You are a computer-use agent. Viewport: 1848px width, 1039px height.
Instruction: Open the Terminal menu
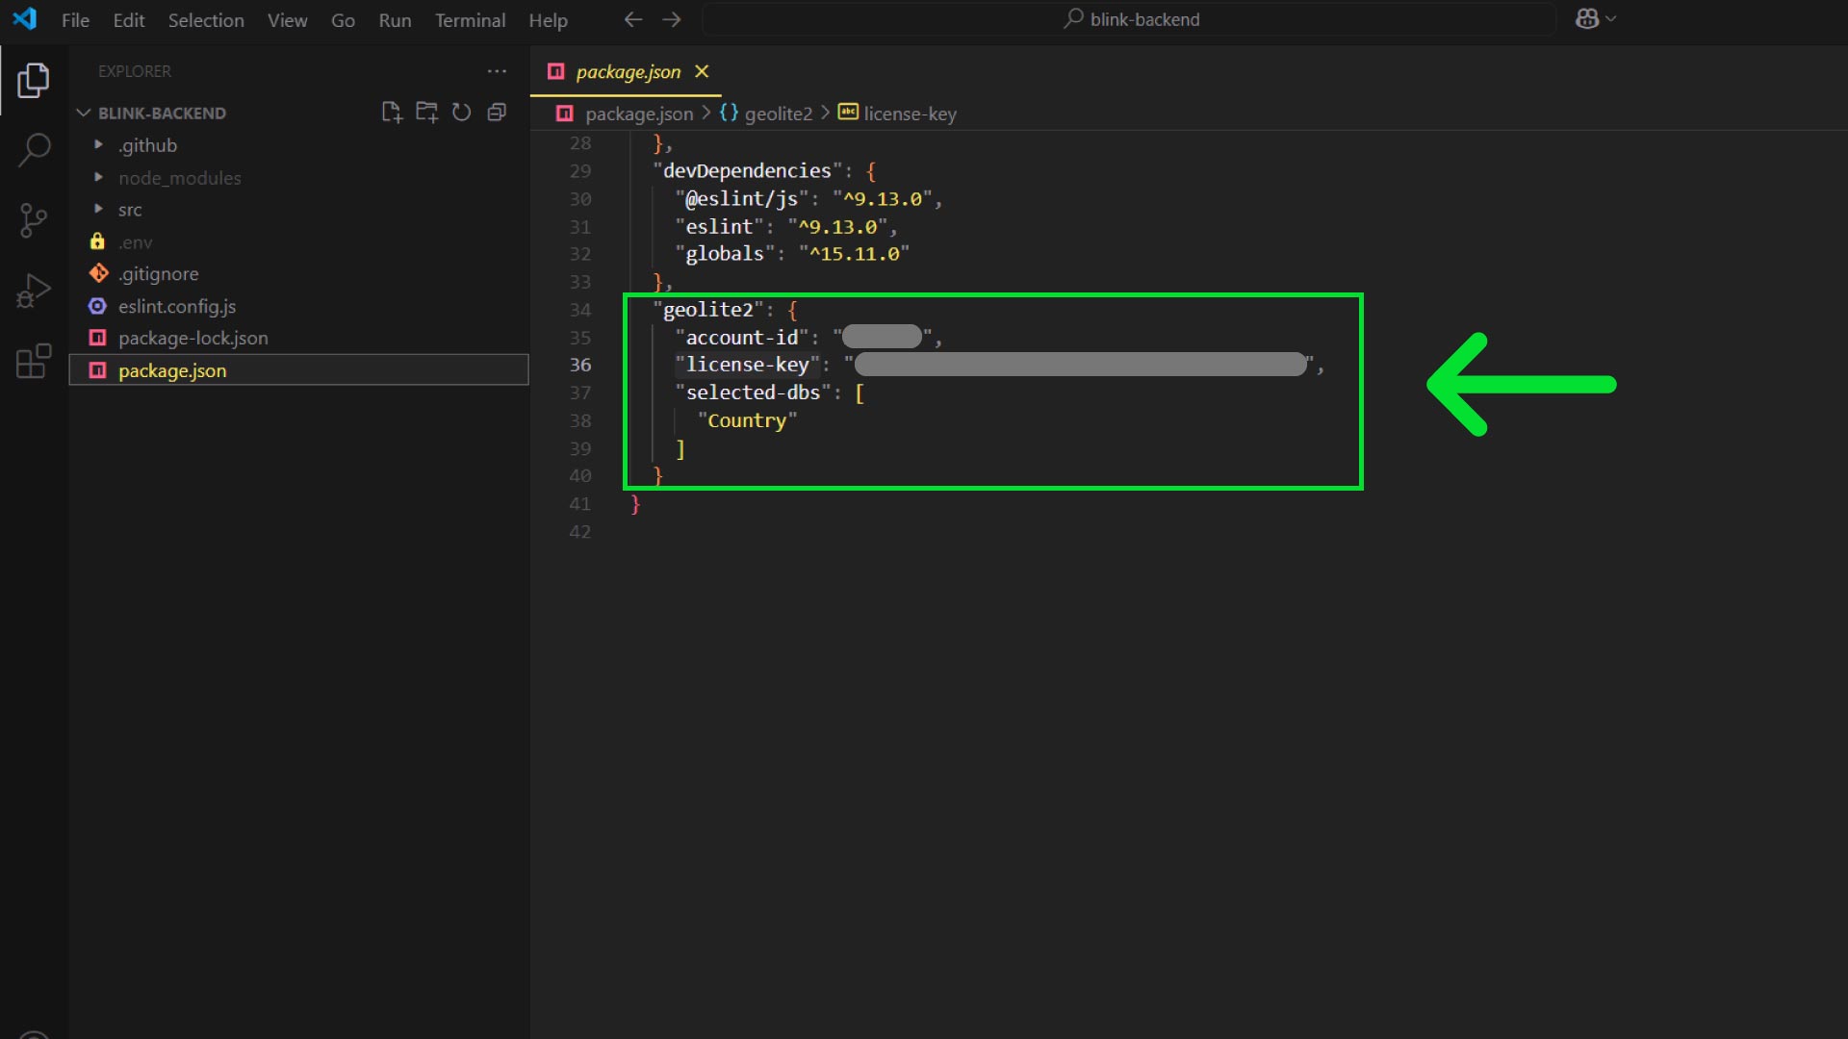[x=470, y=20]
